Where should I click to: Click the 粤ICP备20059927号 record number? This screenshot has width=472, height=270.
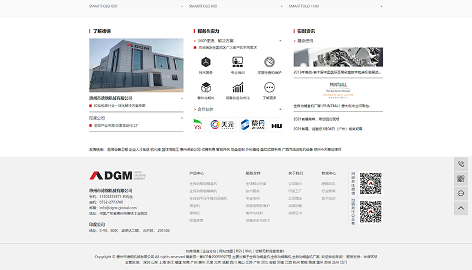click(x=215, y=257)
